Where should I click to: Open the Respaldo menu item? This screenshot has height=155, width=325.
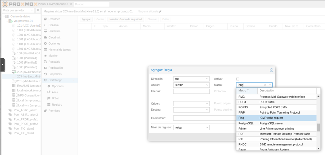54,62
